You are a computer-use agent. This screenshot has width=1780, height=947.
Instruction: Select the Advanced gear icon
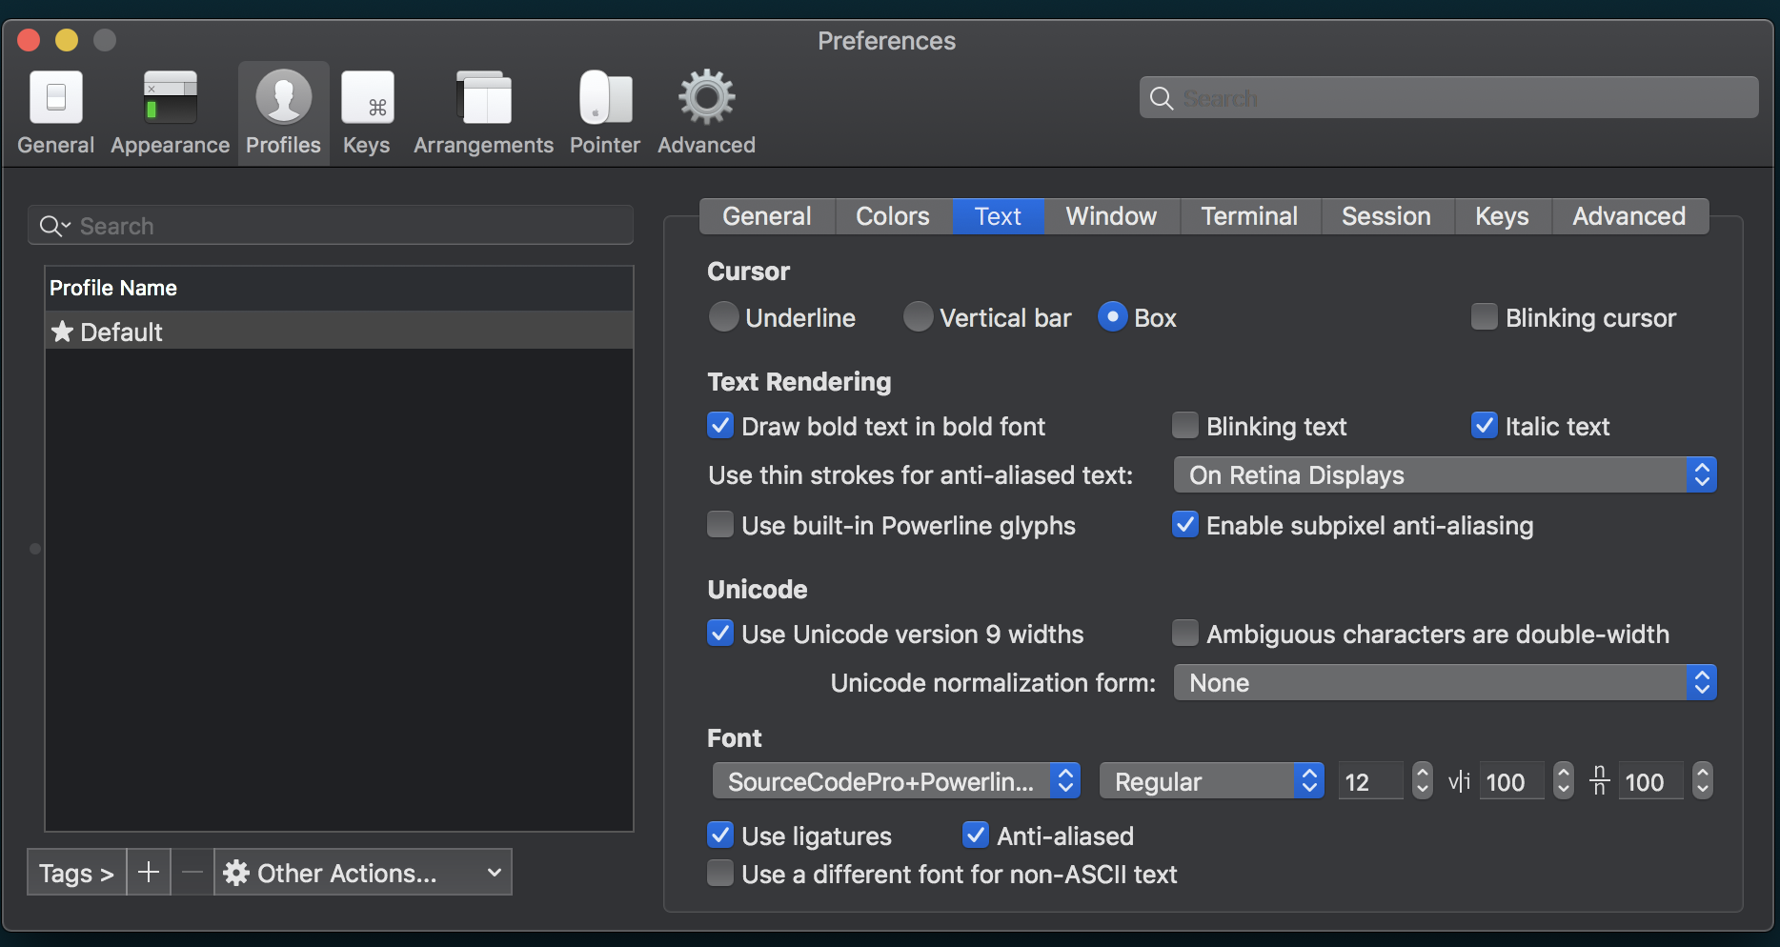coord(705,110)
